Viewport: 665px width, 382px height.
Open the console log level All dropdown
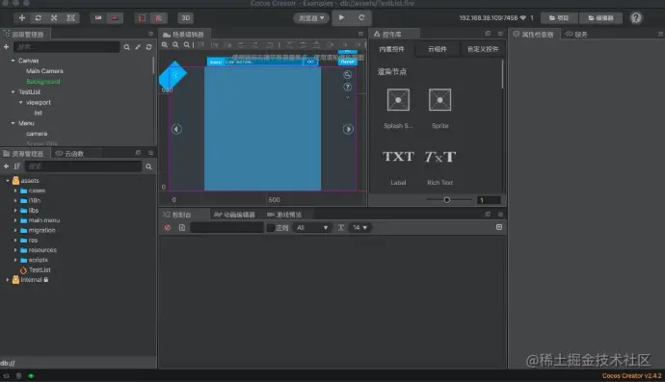[x=311, y=228]
